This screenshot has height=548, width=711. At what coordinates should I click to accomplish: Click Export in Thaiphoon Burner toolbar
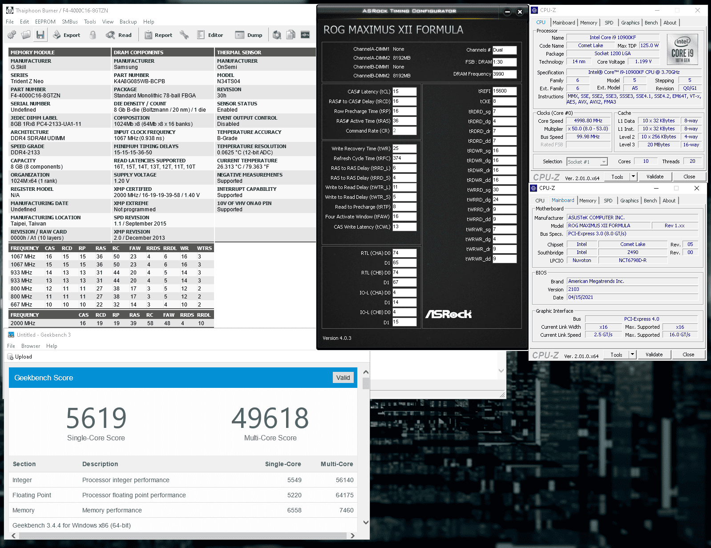67,35
